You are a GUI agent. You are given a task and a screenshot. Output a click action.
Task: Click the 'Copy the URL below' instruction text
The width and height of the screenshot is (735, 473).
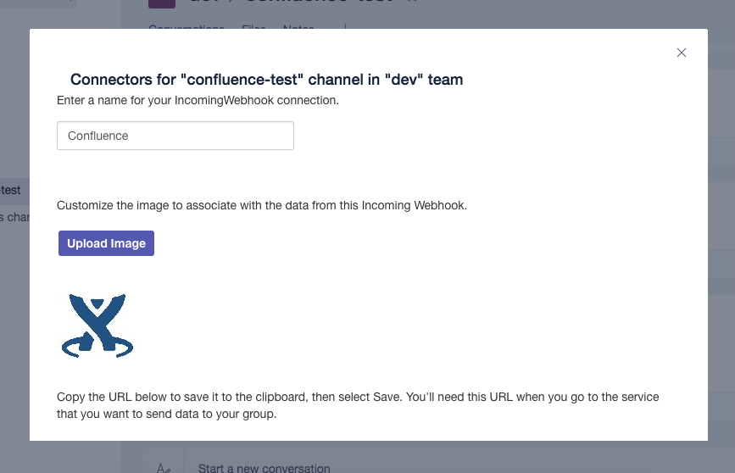[358, 405]
